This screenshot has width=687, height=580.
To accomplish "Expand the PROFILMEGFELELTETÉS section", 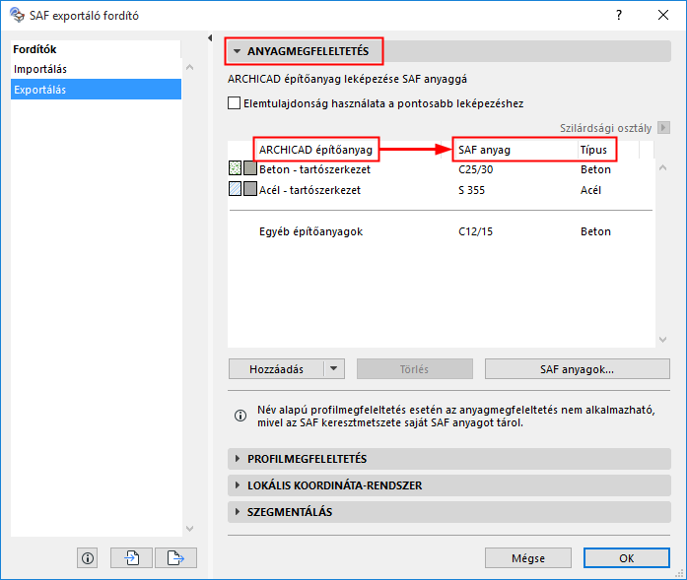I will (x=238, y=458).
